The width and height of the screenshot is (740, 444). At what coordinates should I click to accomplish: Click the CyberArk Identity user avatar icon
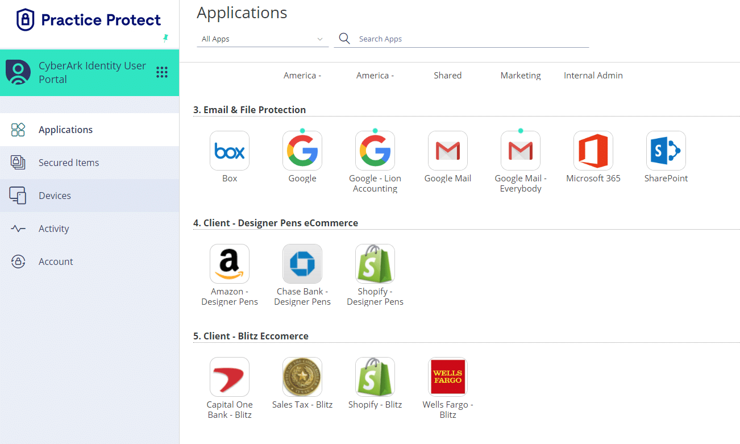click(x=18, y=72)
